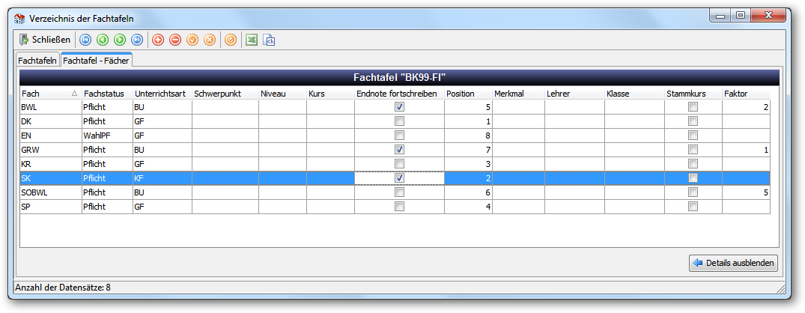Cancel changes with the orange X icon
The image size is (805, 313).
pos(210,40)
